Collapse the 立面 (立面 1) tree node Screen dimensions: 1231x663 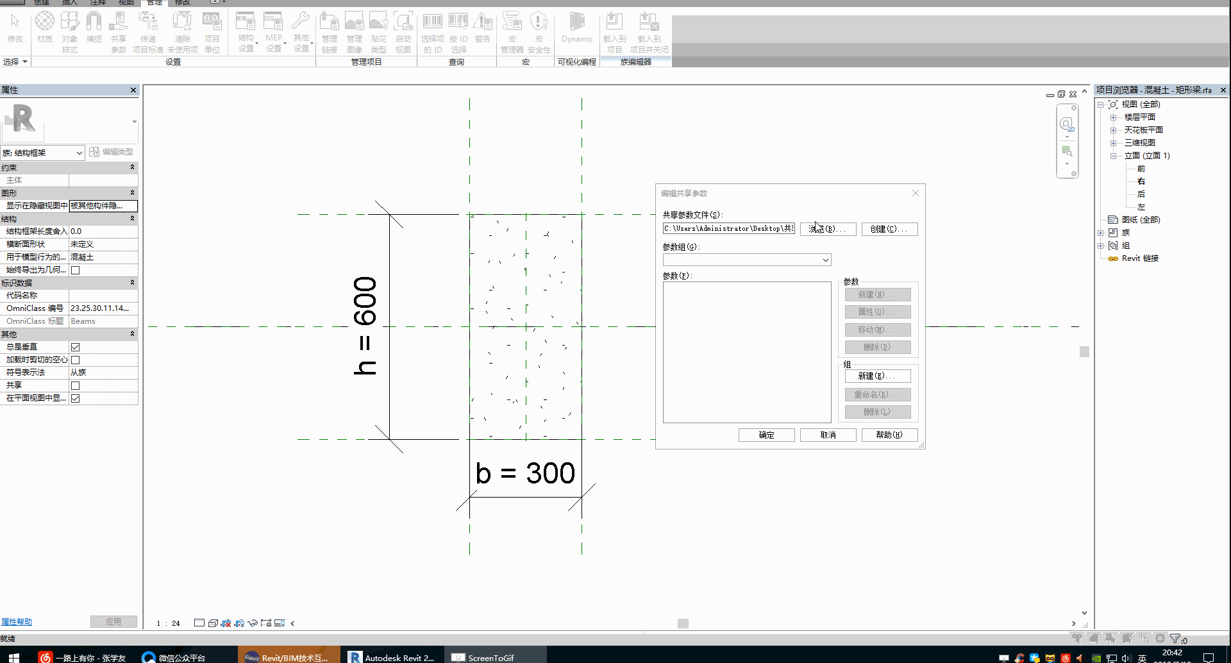(1114, 156)
